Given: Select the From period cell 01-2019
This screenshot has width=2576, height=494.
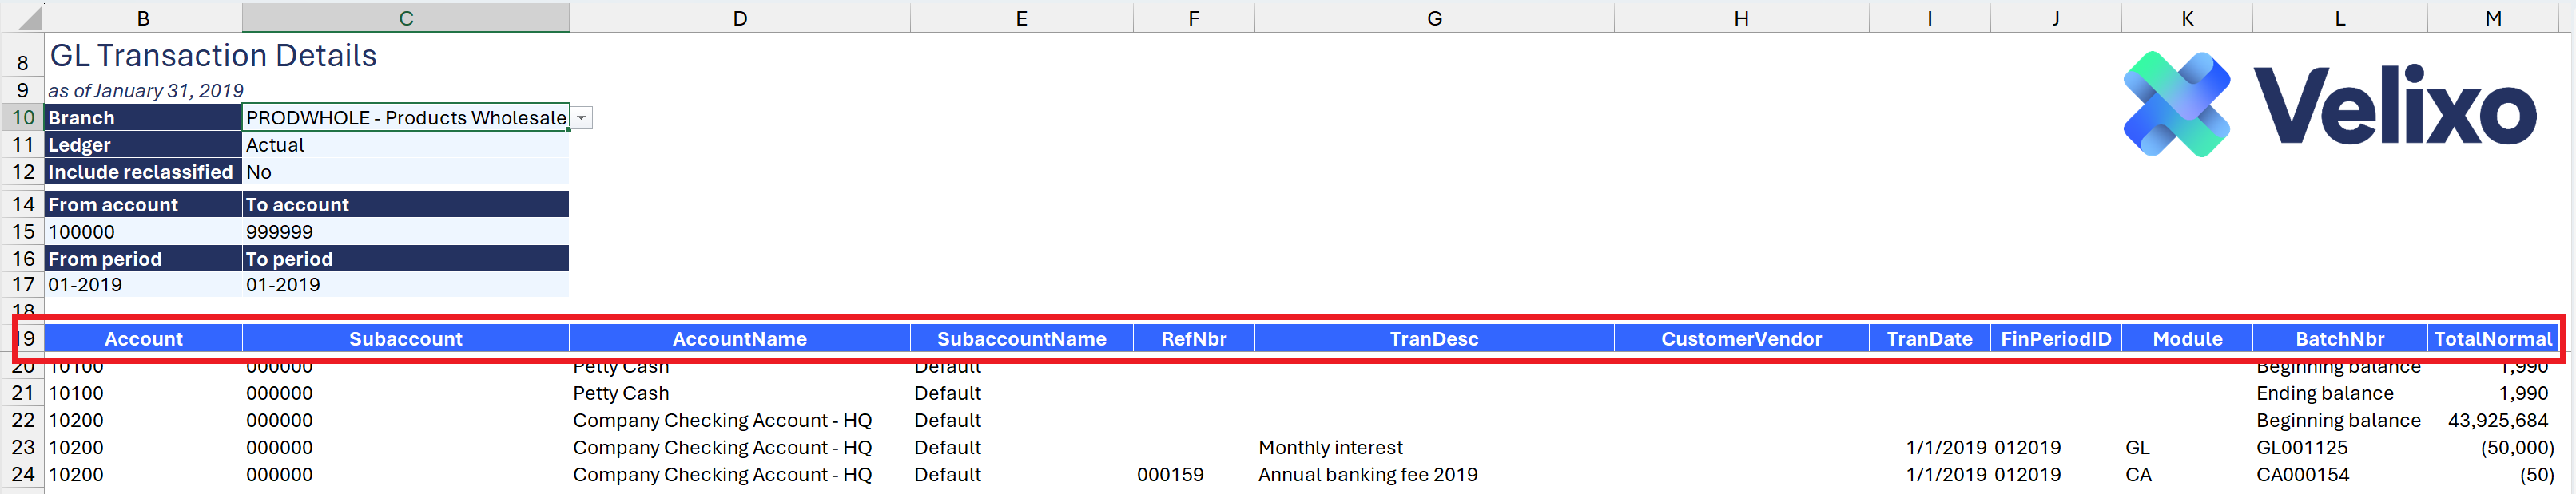Looking at the screenshot, I should click(x=143, y=284).
